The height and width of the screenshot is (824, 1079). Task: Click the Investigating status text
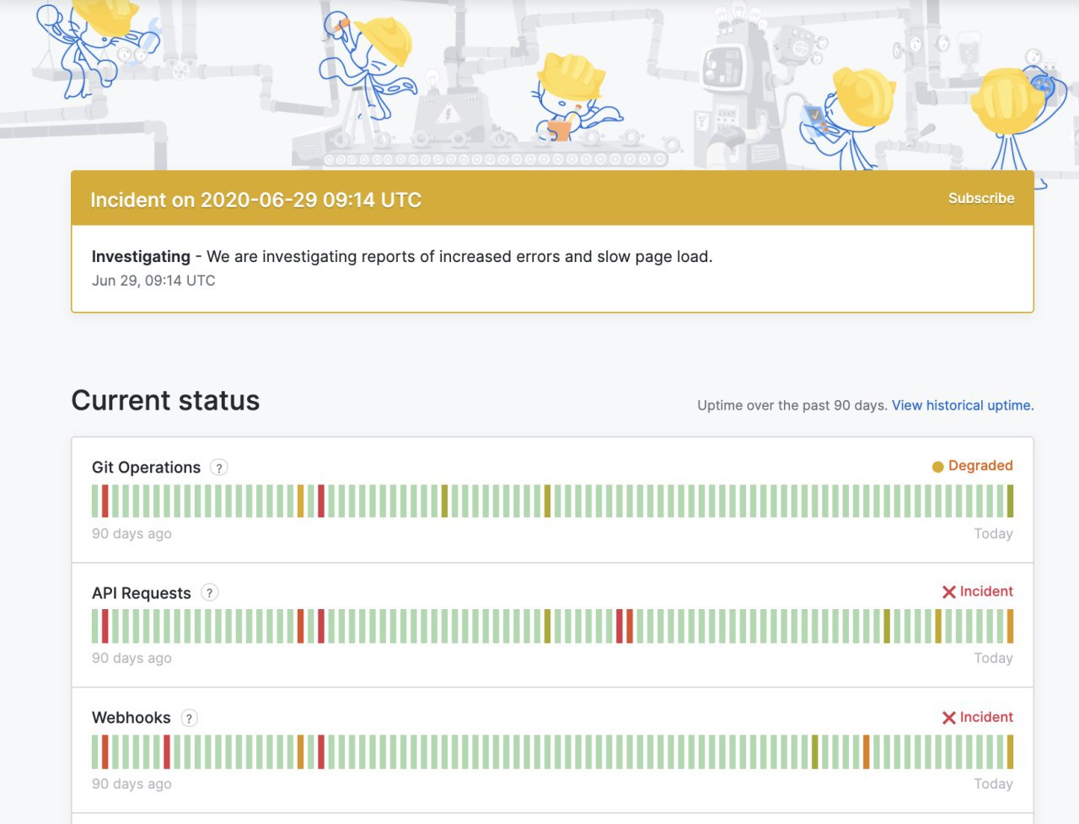click(x=142, y=256)
